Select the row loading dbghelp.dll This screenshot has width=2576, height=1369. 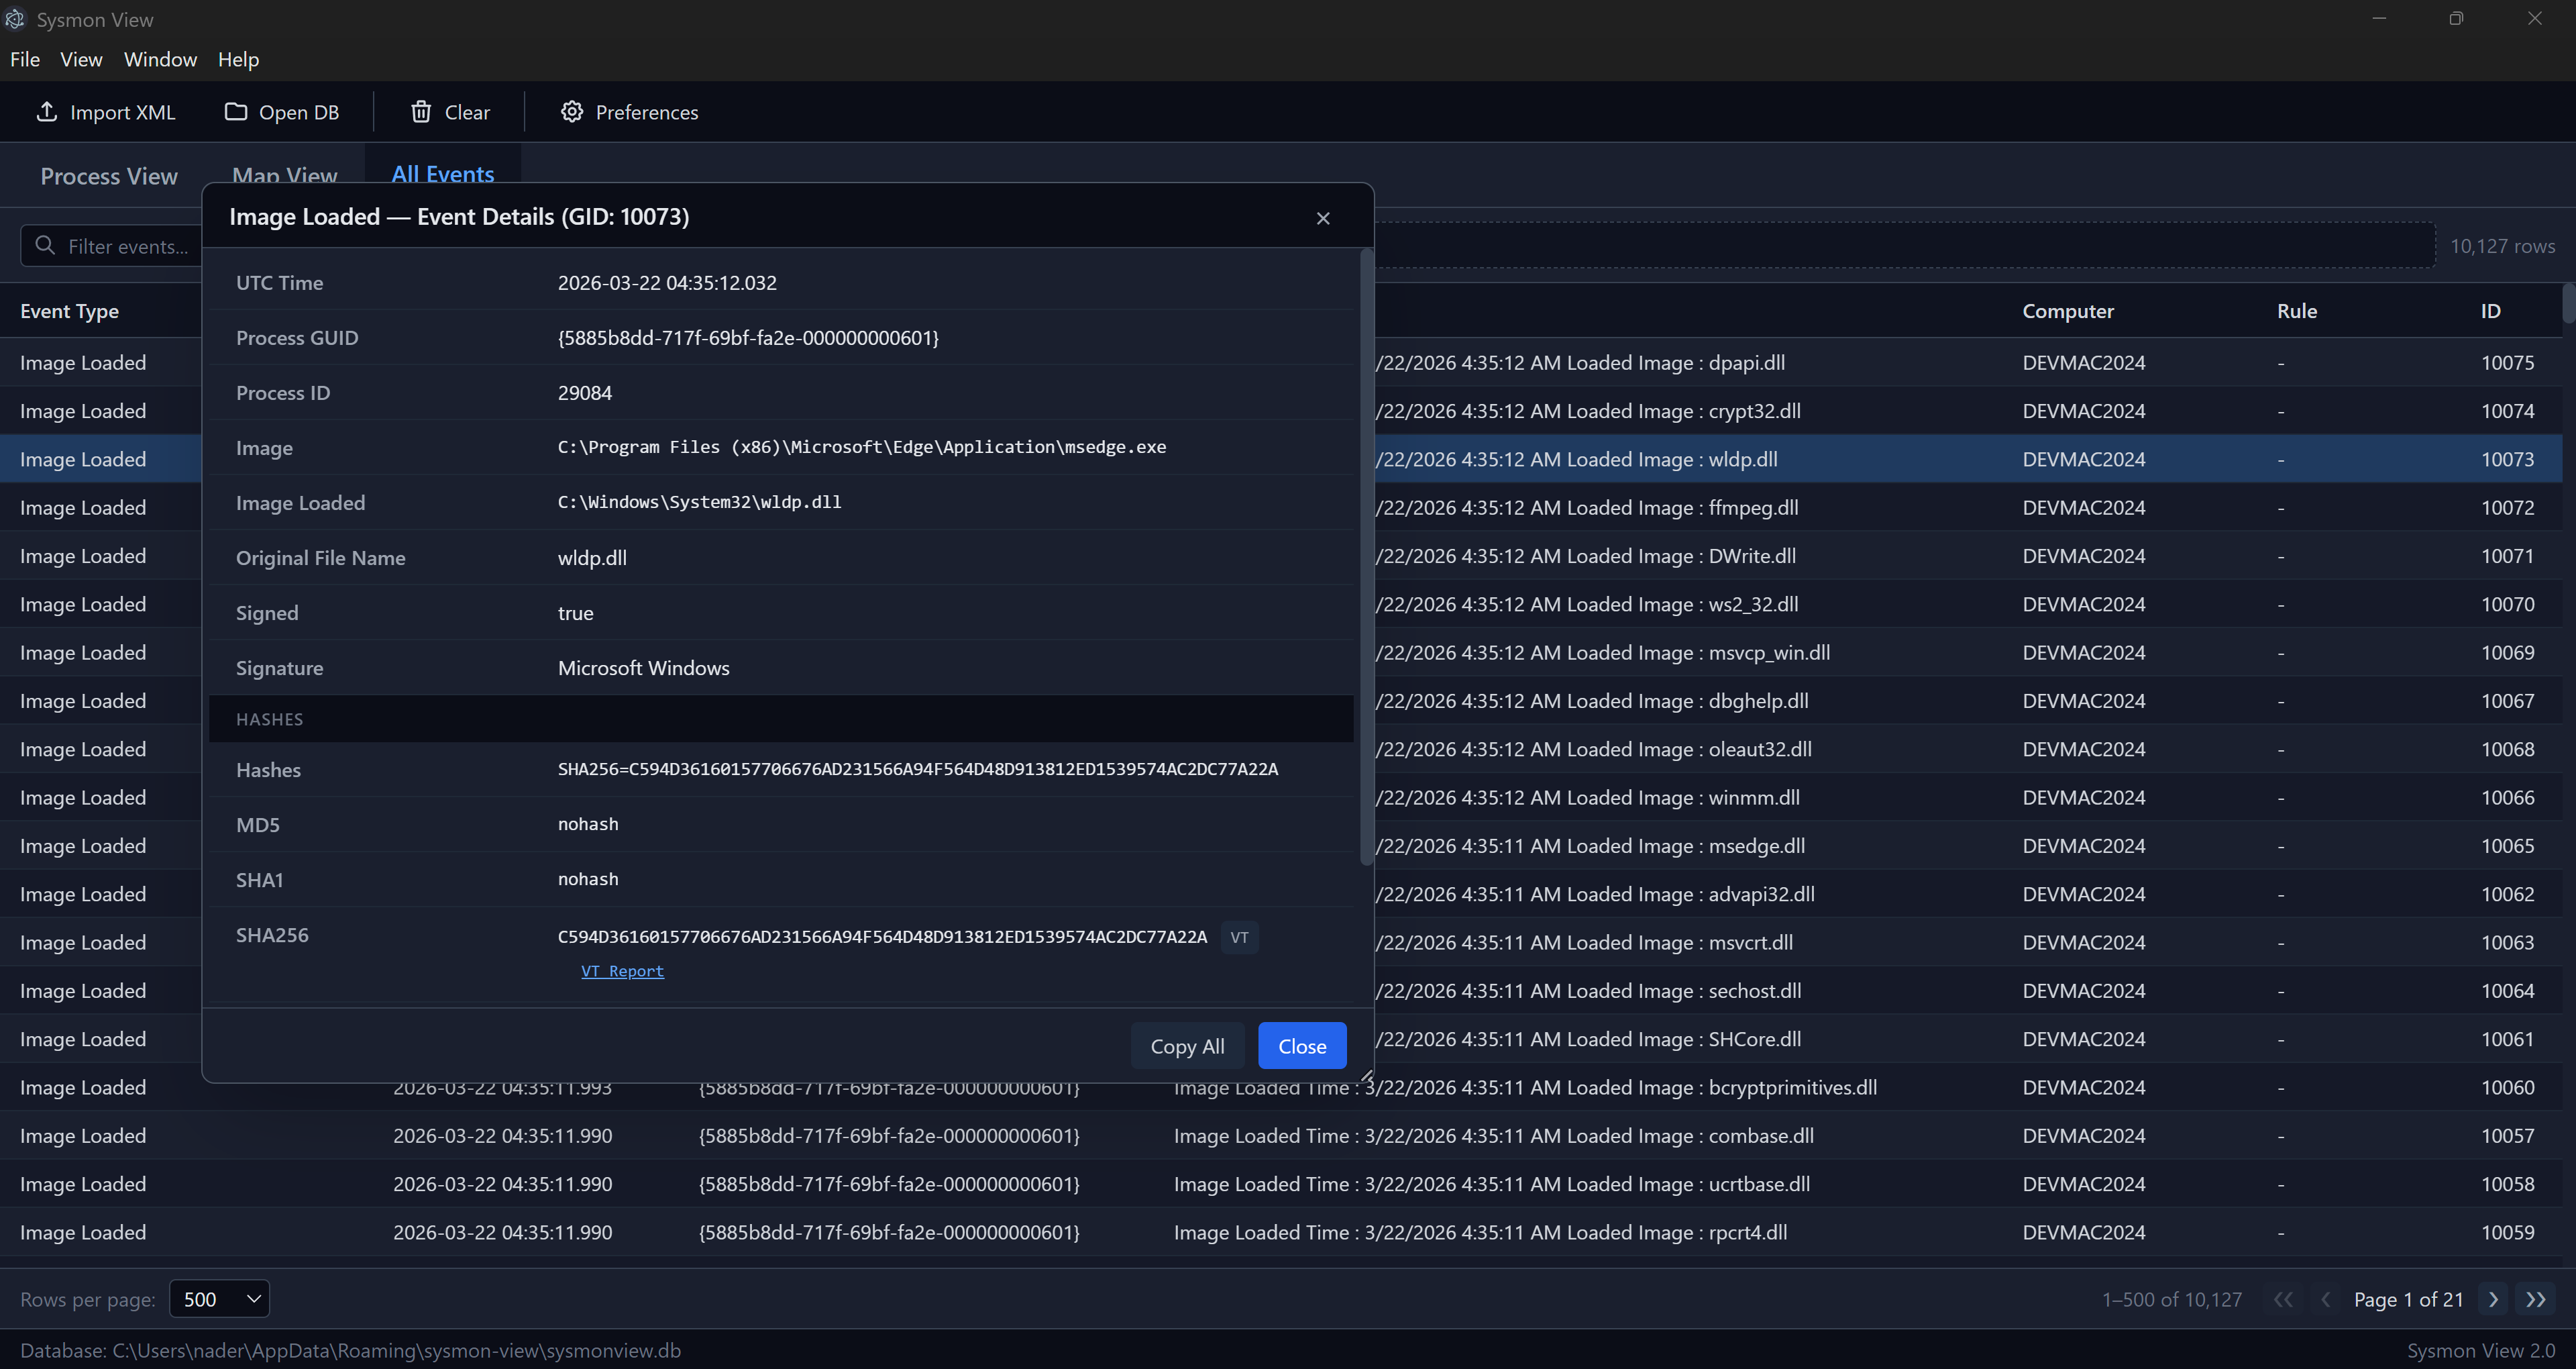tap(1281, 701)
